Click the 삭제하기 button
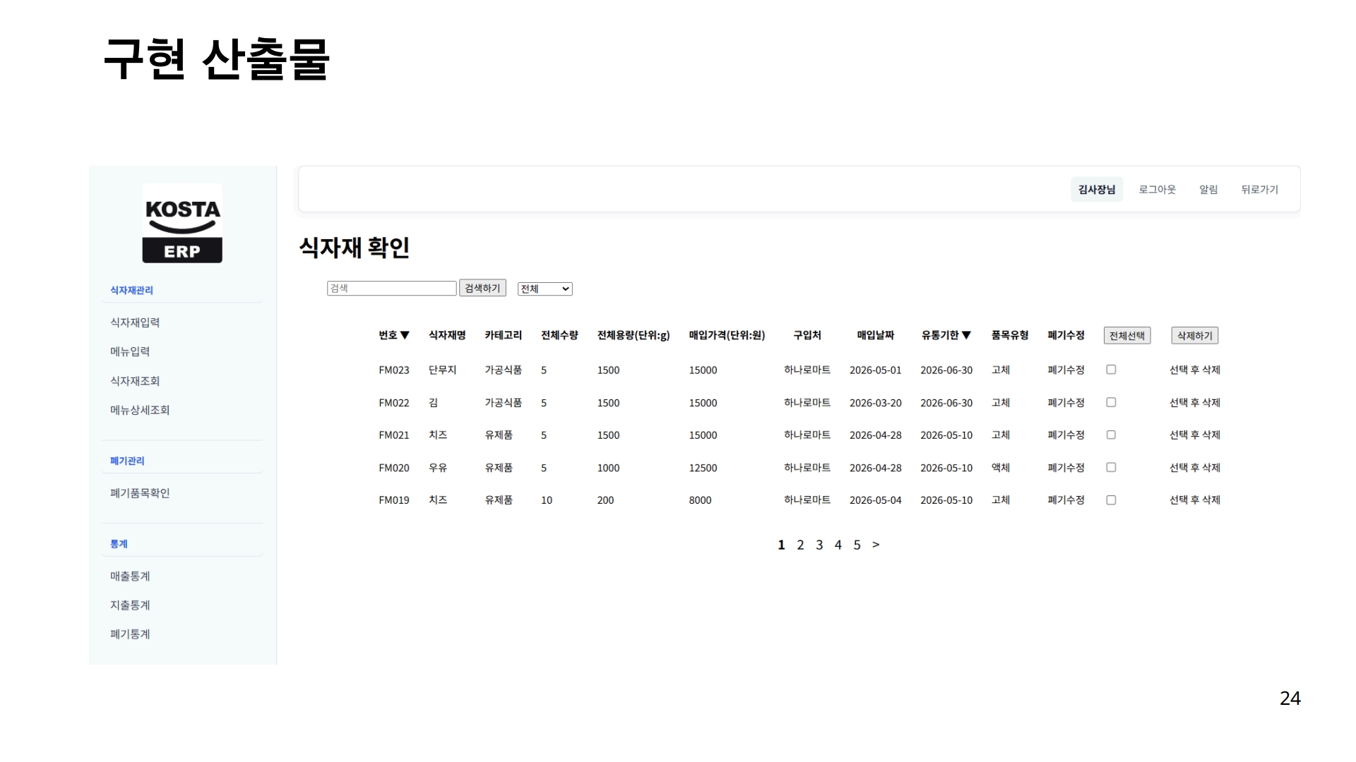The width and height of the screenshot is (1356, 762). [1195, 336]
